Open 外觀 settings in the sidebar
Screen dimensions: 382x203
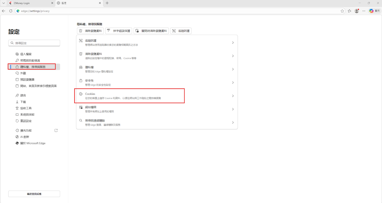pyautogui.click(x=34, y=73)
